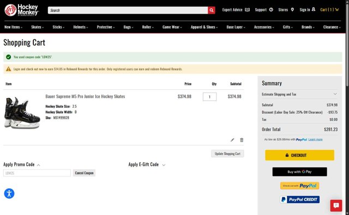Choose the PayPal CREDIT button
The image size is (349, 215).
pyautogui.click(x=299, y=199)
